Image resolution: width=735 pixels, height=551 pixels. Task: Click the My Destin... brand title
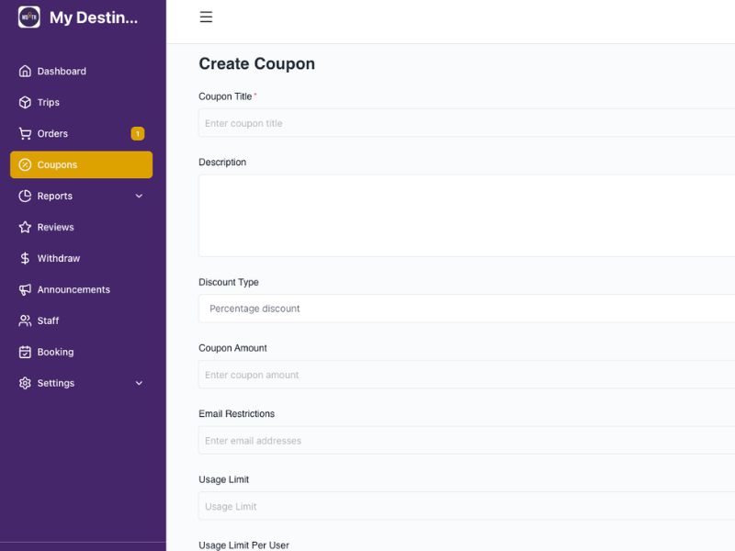pyautogui.click(x=94, y=17)
